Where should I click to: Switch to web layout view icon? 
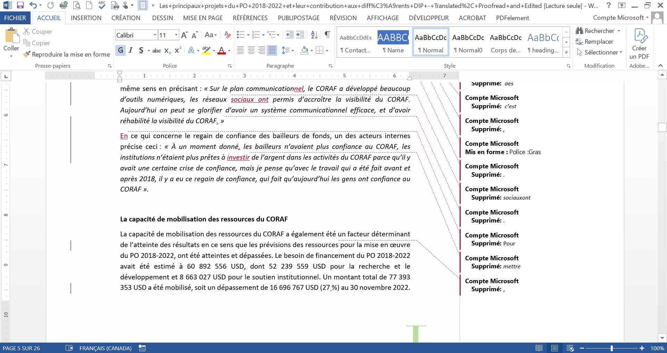tap(570, 348)
